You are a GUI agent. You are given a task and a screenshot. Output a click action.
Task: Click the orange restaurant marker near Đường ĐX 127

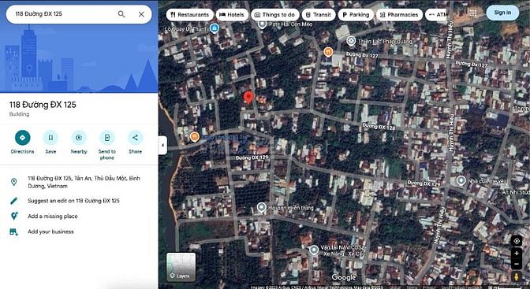tap(328, 52)
